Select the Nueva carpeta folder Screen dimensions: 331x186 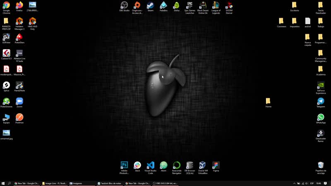tap(307, 37)
